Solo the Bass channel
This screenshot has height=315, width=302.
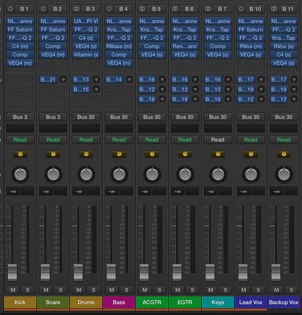point(126,289)
